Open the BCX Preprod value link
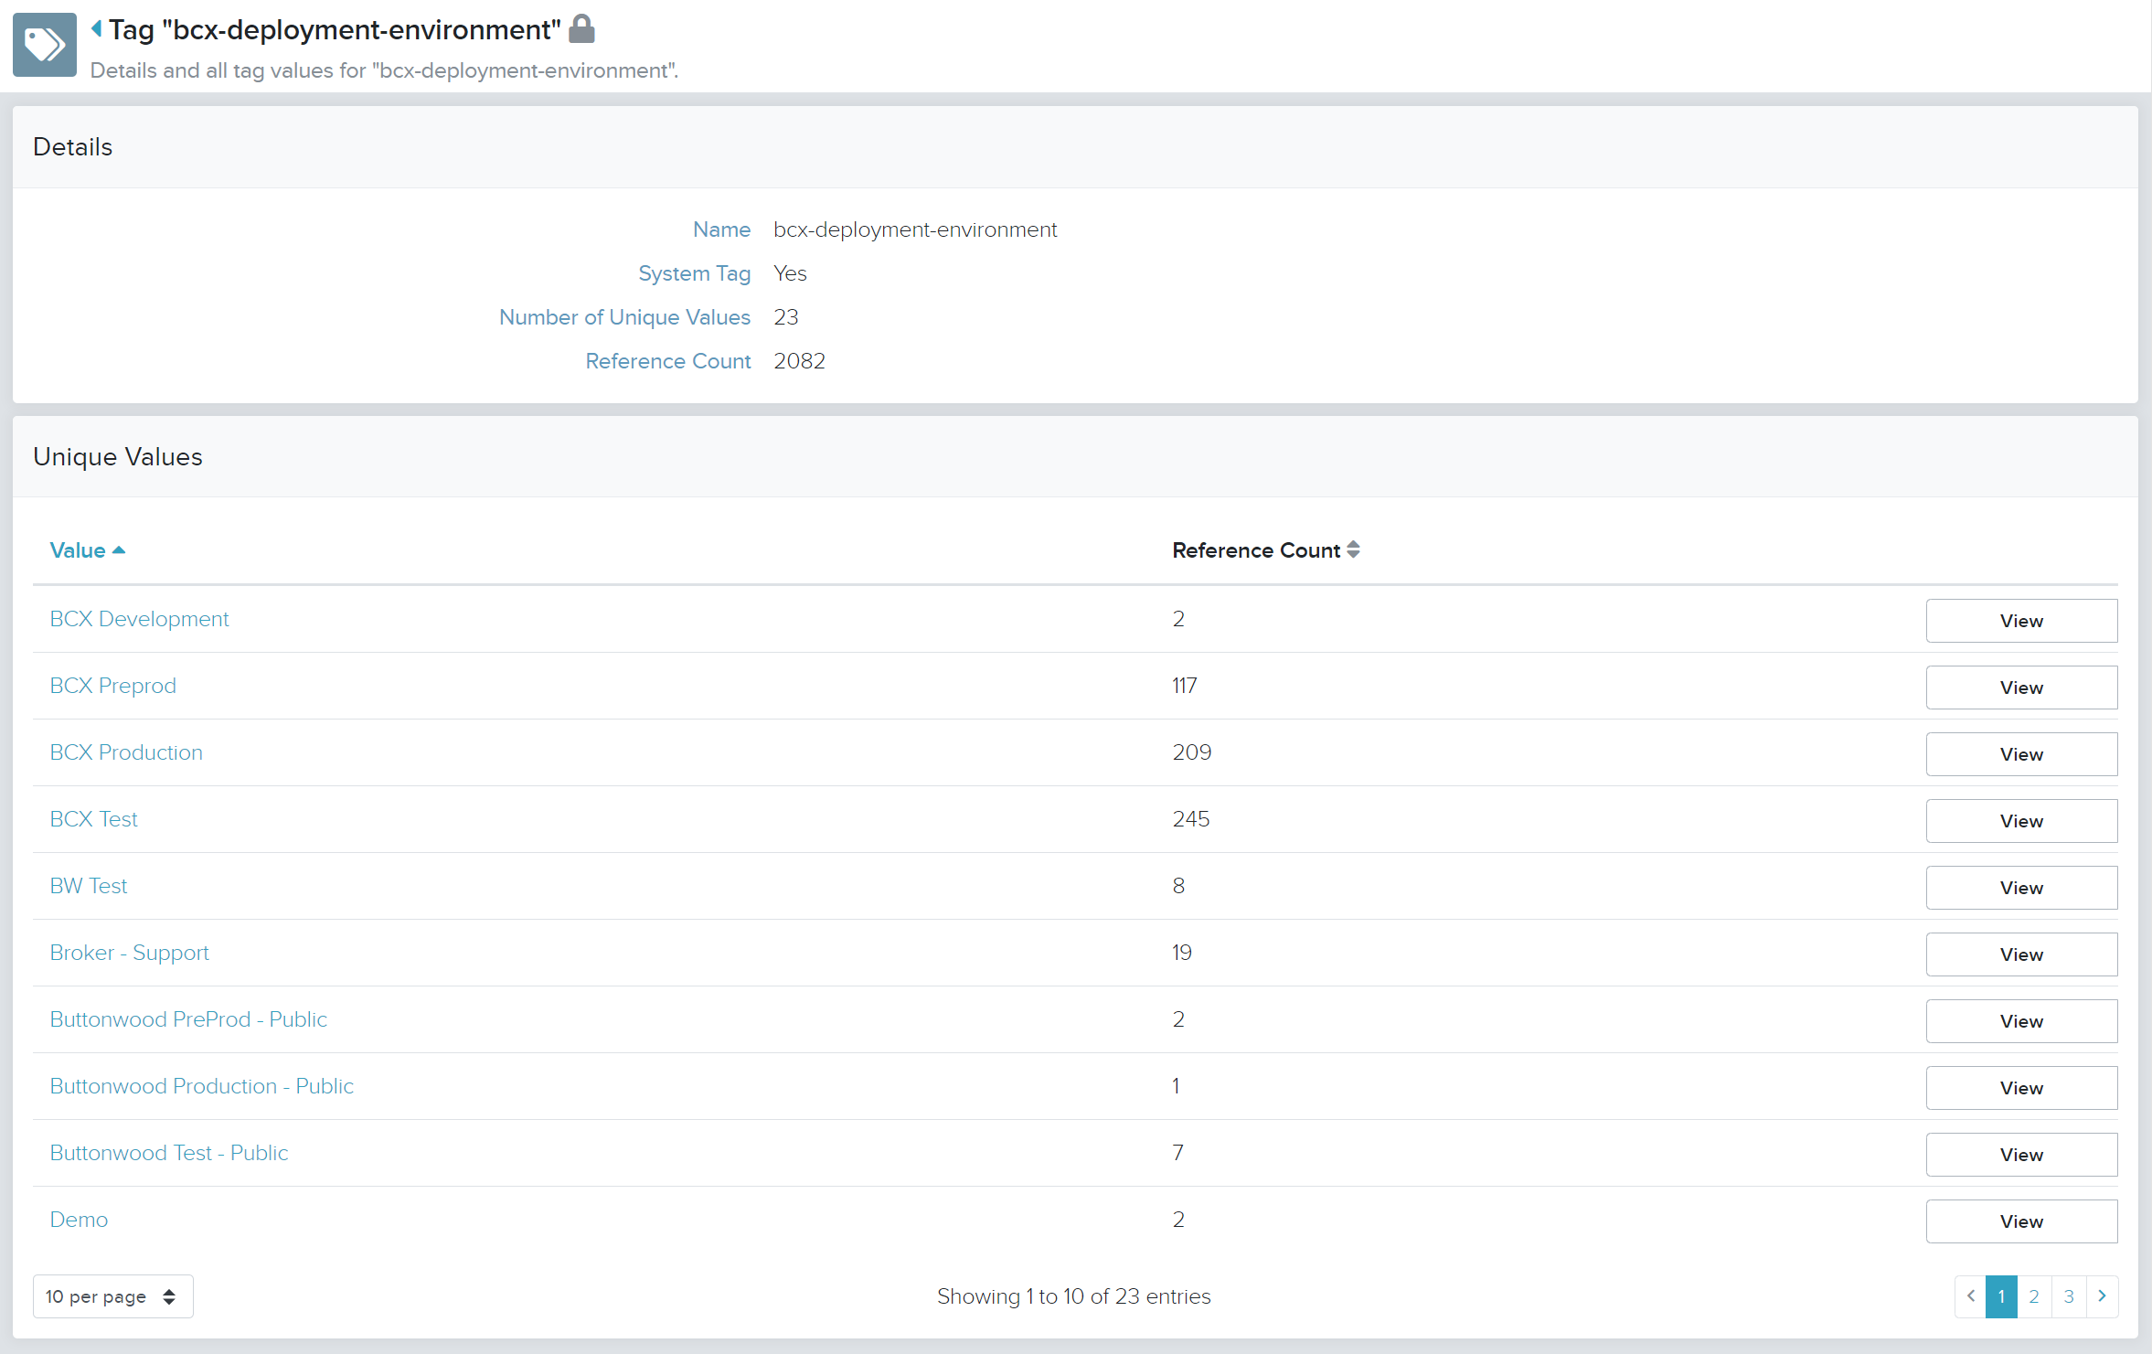The image size is (2152, 1354). point(112,686)
